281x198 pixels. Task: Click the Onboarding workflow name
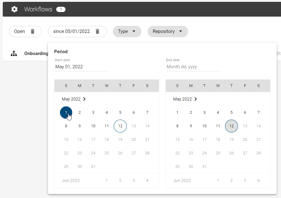pos(36,53)
